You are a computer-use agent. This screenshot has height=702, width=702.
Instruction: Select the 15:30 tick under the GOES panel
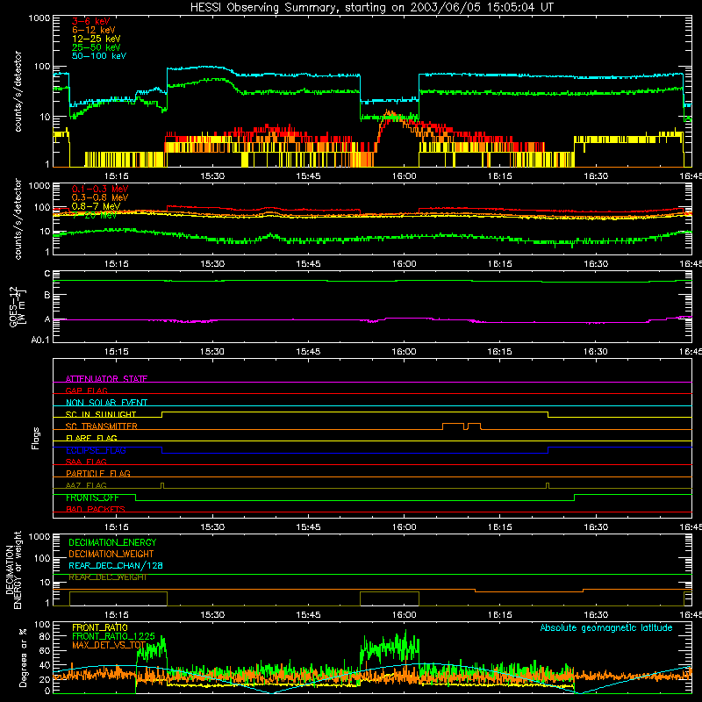[212, 352]
